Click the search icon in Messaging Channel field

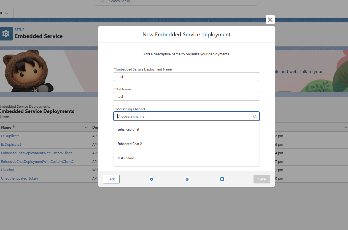255,117
